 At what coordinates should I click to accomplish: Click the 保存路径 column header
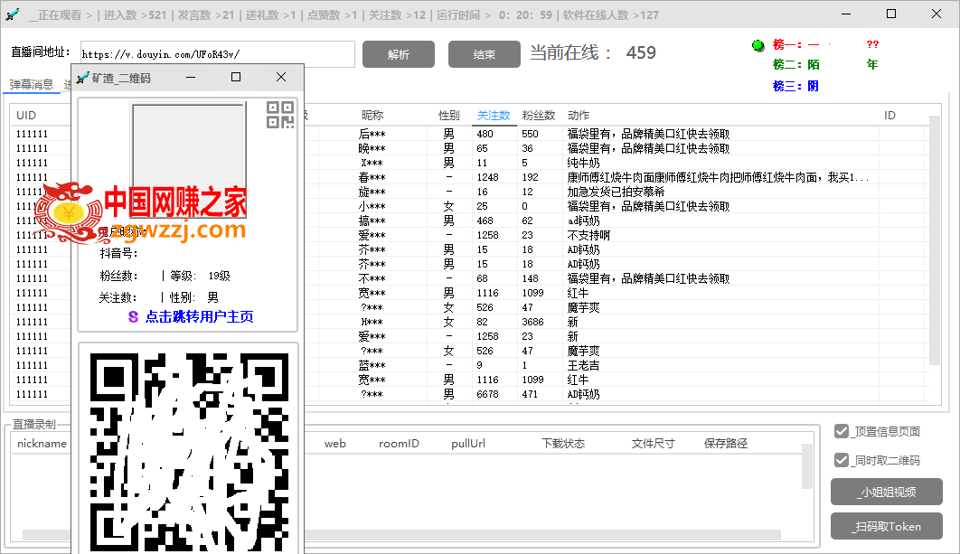pos(726,443)
